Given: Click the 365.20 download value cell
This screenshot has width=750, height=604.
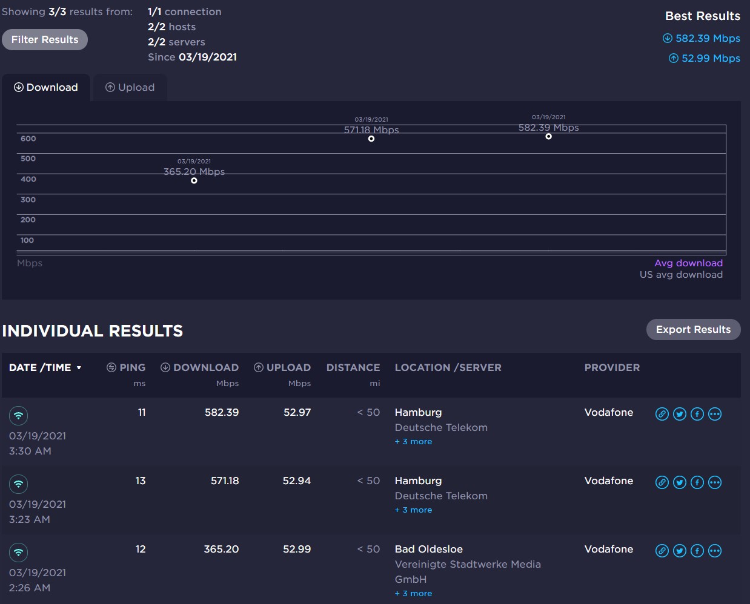Looking at the screenshot, I should tap(221, 550).
